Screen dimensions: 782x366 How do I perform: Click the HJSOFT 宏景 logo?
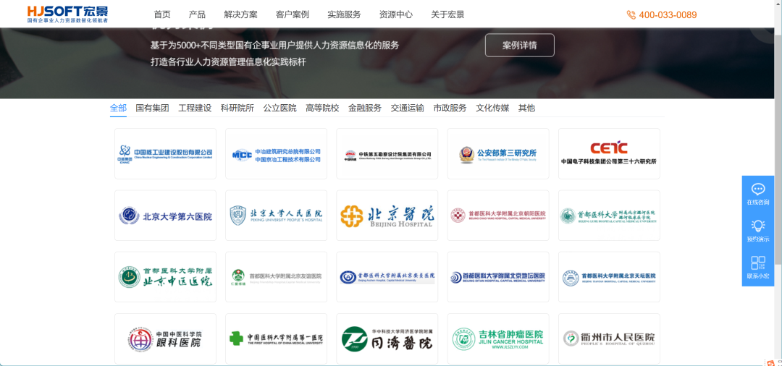click(x=68, y=14)
